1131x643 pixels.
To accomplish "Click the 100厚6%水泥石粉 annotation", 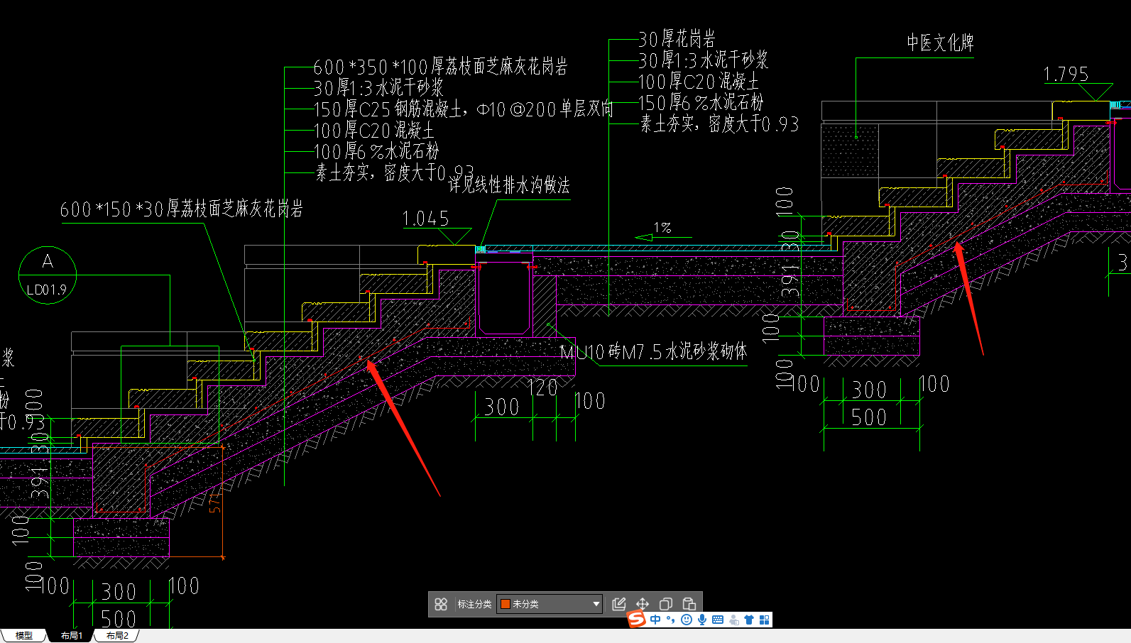I will 376,151.
